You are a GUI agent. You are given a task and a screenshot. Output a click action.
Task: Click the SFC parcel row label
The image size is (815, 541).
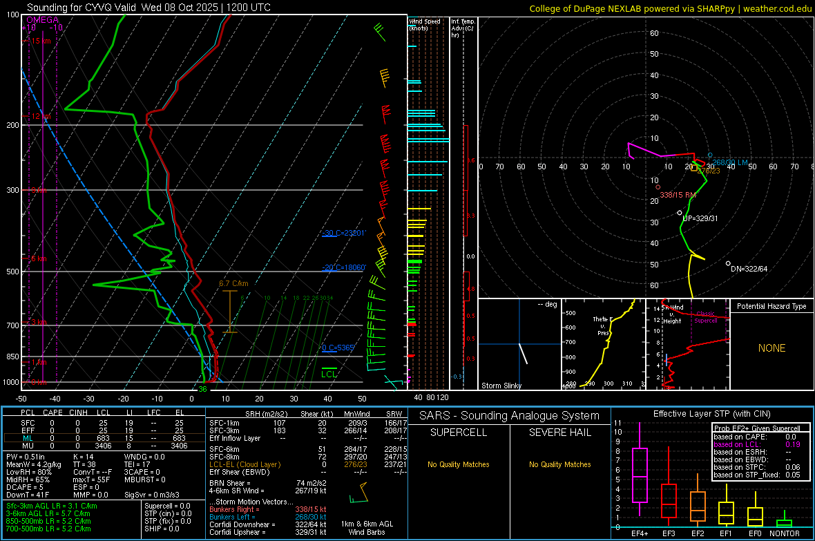28,423
